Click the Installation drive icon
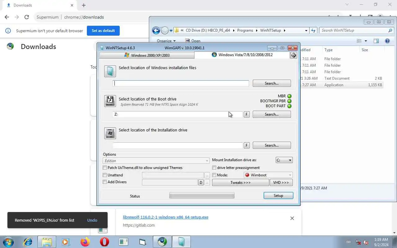This screenshot has width=397, height=248. pyautogui.click(x=110, y=133)
